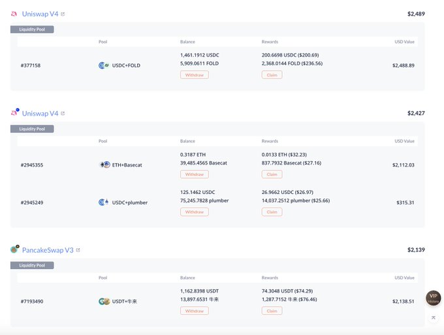This screenshot has height=335, width=444.
Task: Click the $2,488.89 USD value
Action: [404, 65]
